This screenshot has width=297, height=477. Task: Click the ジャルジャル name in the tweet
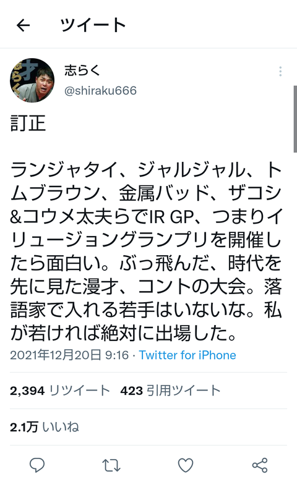pos(192,170)
